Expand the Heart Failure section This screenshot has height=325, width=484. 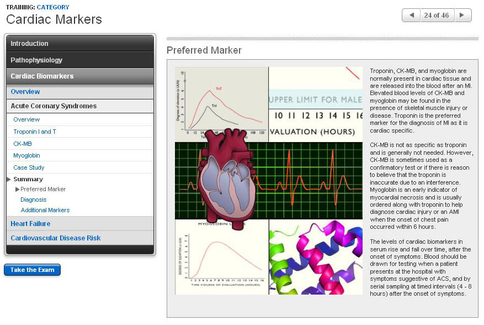[x=30, y=224]
